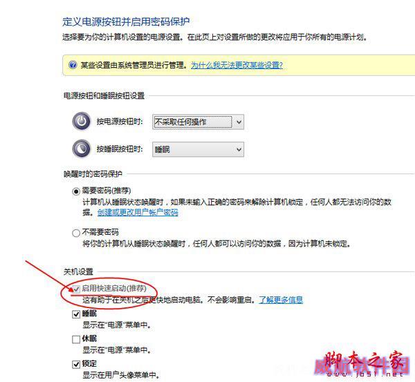
Task: Click the 定义电源按钮并启用密码保护 heading
Action: (x=126, y=21)
